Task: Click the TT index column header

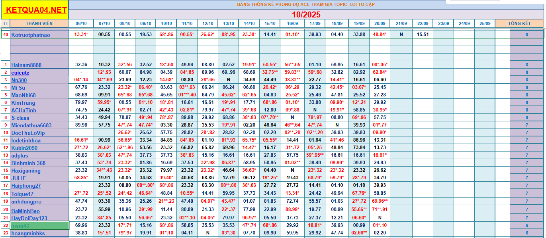Action: click(x=5, y=23)
